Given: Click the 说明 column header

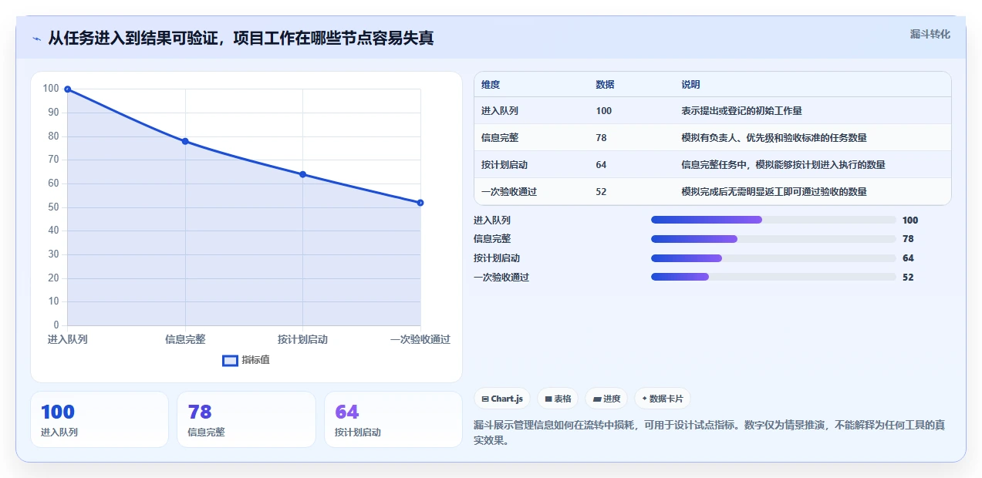Looking at the screenshot, I should point(690,85).
